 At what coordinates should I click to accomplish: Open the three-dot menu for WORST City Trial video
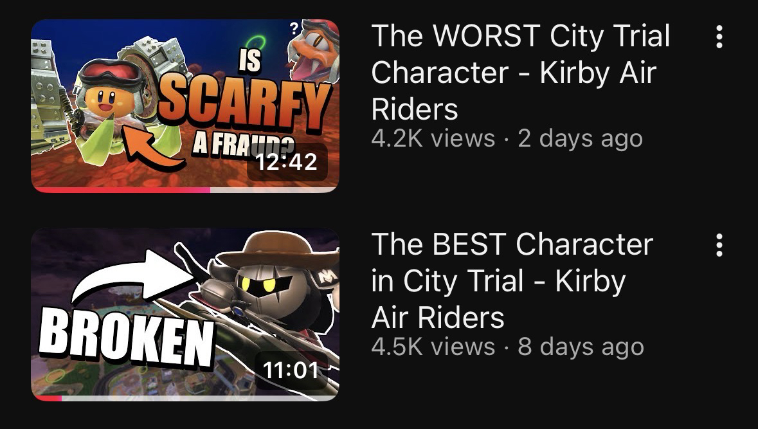tap(719, 37)
